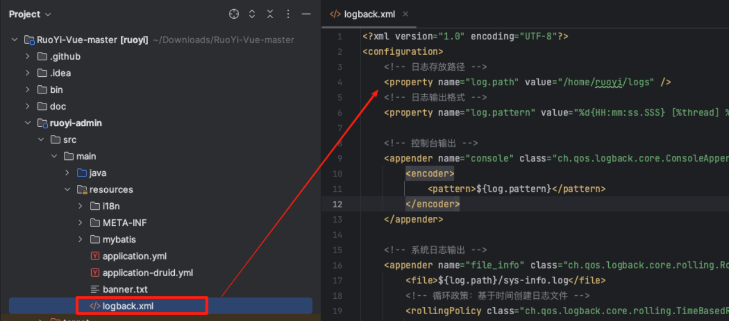Click the i18n folder icon
729x321 pixels.
coord(95,206)
